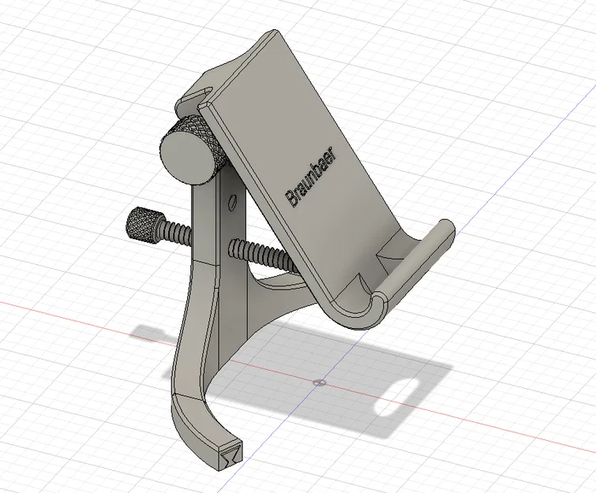Select the small round hole in the upright arm
This screenshot has width=596, height=493.
click(232, 201)
